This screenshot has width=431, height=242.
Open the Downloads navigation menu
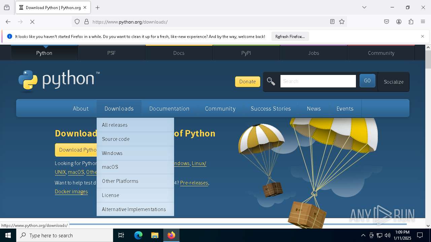tap(119, 109)
